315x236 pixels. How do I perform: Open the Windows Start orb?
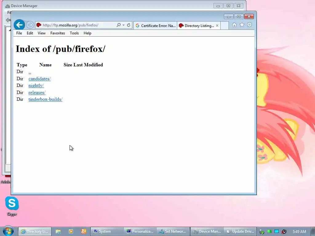click(x=8, y=231)
